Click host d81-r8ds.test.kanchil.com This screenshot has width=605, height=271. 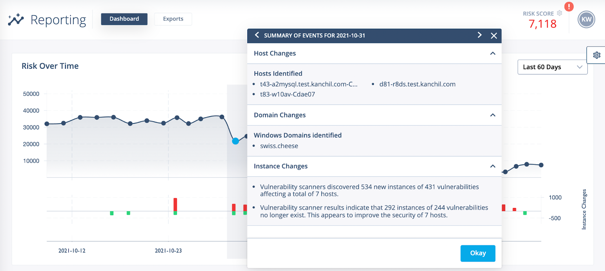pos(417,84)
